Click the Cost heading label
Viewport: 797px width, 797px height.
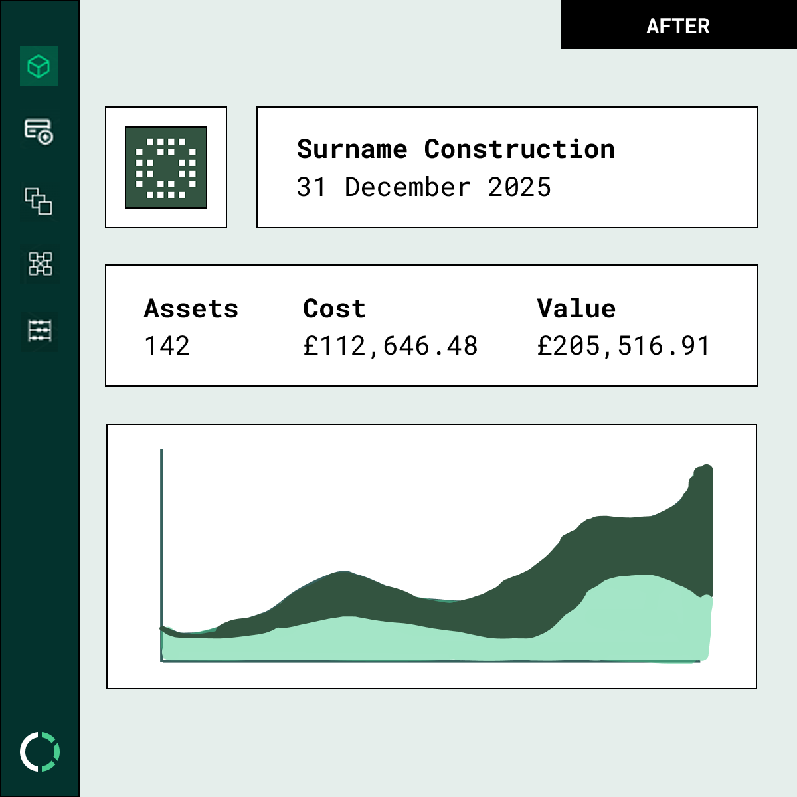click(334, 309)
